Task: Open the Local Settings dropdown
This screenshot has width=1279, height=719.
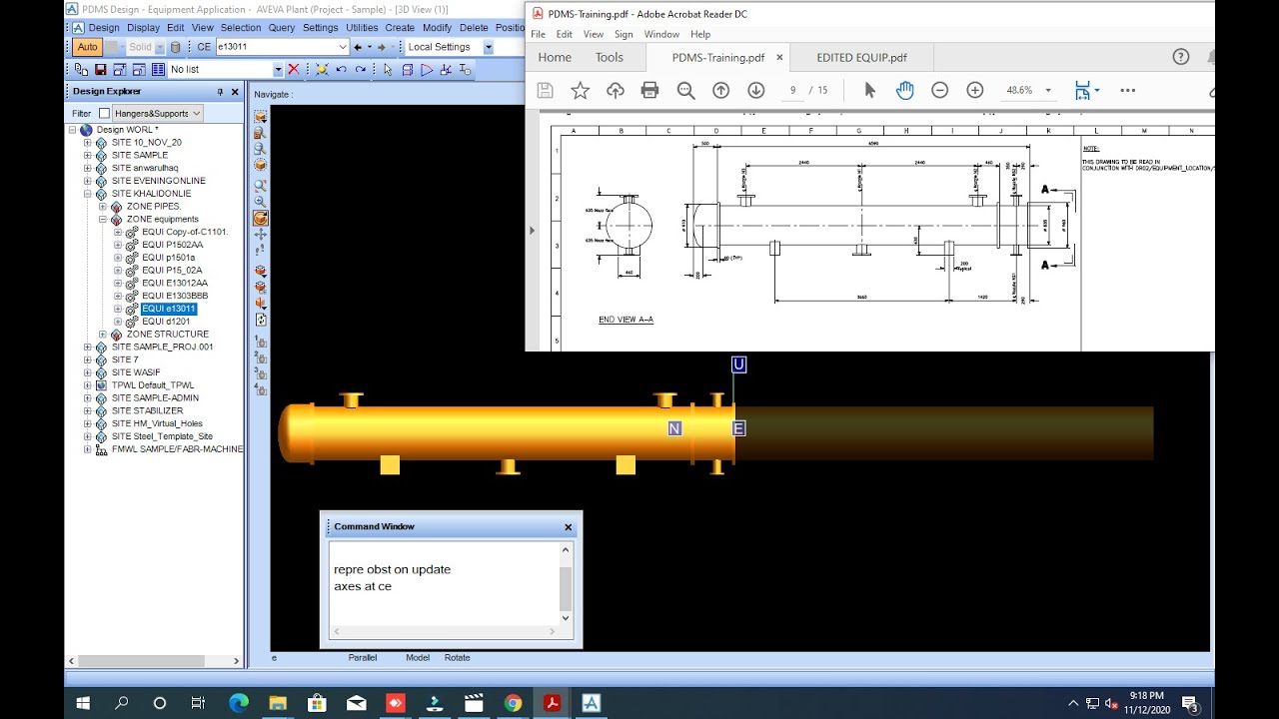Action: click(489, 47)
